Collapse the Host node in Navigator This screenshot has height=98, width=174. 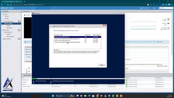point(2,14)
